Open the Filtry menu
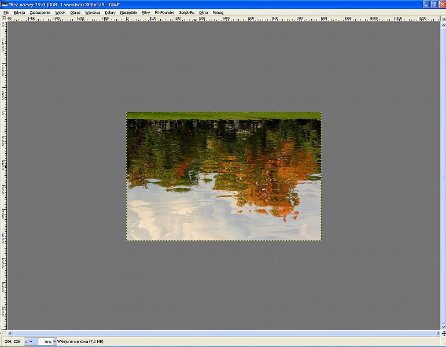Screen dimensions: 446x347 [145, 12]
